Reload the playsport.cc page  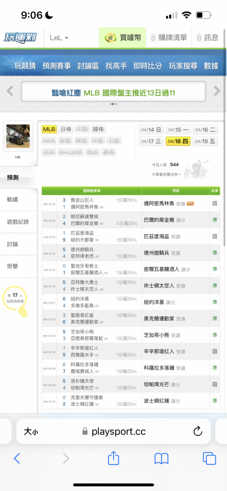(x=198, y=432)
